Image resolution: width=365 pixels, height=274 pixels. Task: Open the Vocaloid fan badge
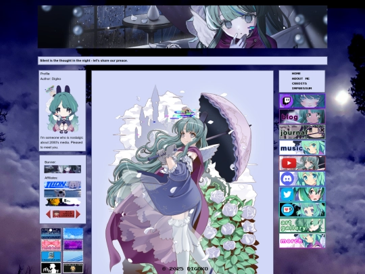(x=73, y=268)
